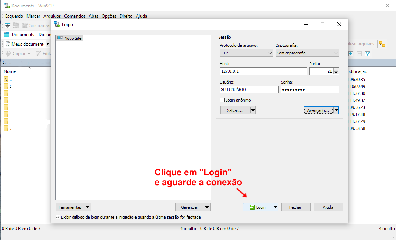
Task: Maximize the main WinSCP window
Action: (371, 6)
